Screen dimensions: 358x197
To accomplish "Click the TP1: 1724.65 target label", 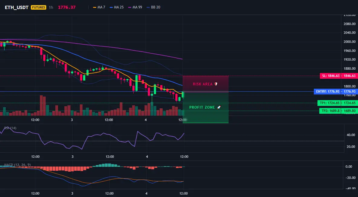I will point(329,103).
